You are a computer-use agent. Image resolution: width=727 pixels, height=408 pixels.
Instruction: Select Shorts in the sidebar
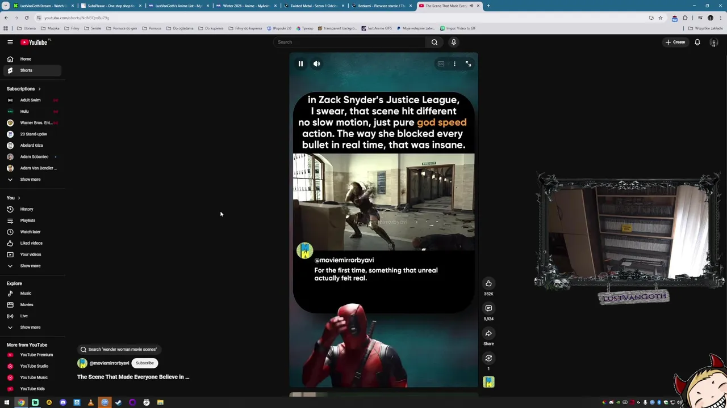pos(32,70)
